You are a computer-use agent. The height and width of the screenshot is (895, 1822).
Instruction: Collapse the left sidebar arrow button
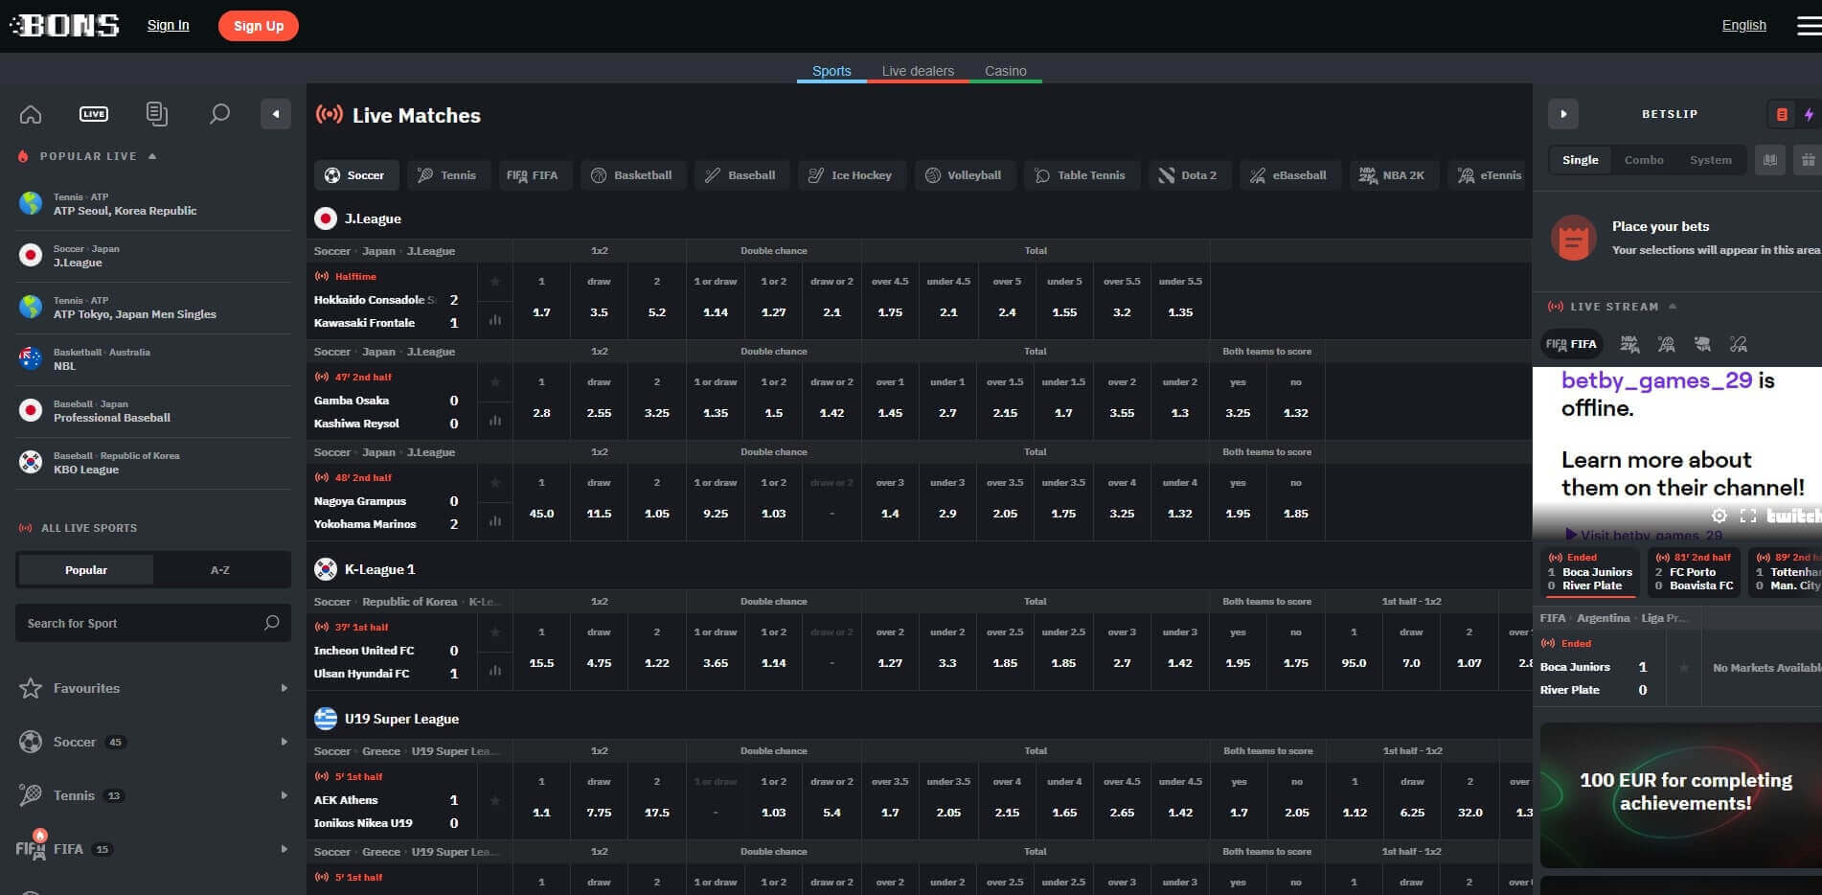(x=276, y=114)
